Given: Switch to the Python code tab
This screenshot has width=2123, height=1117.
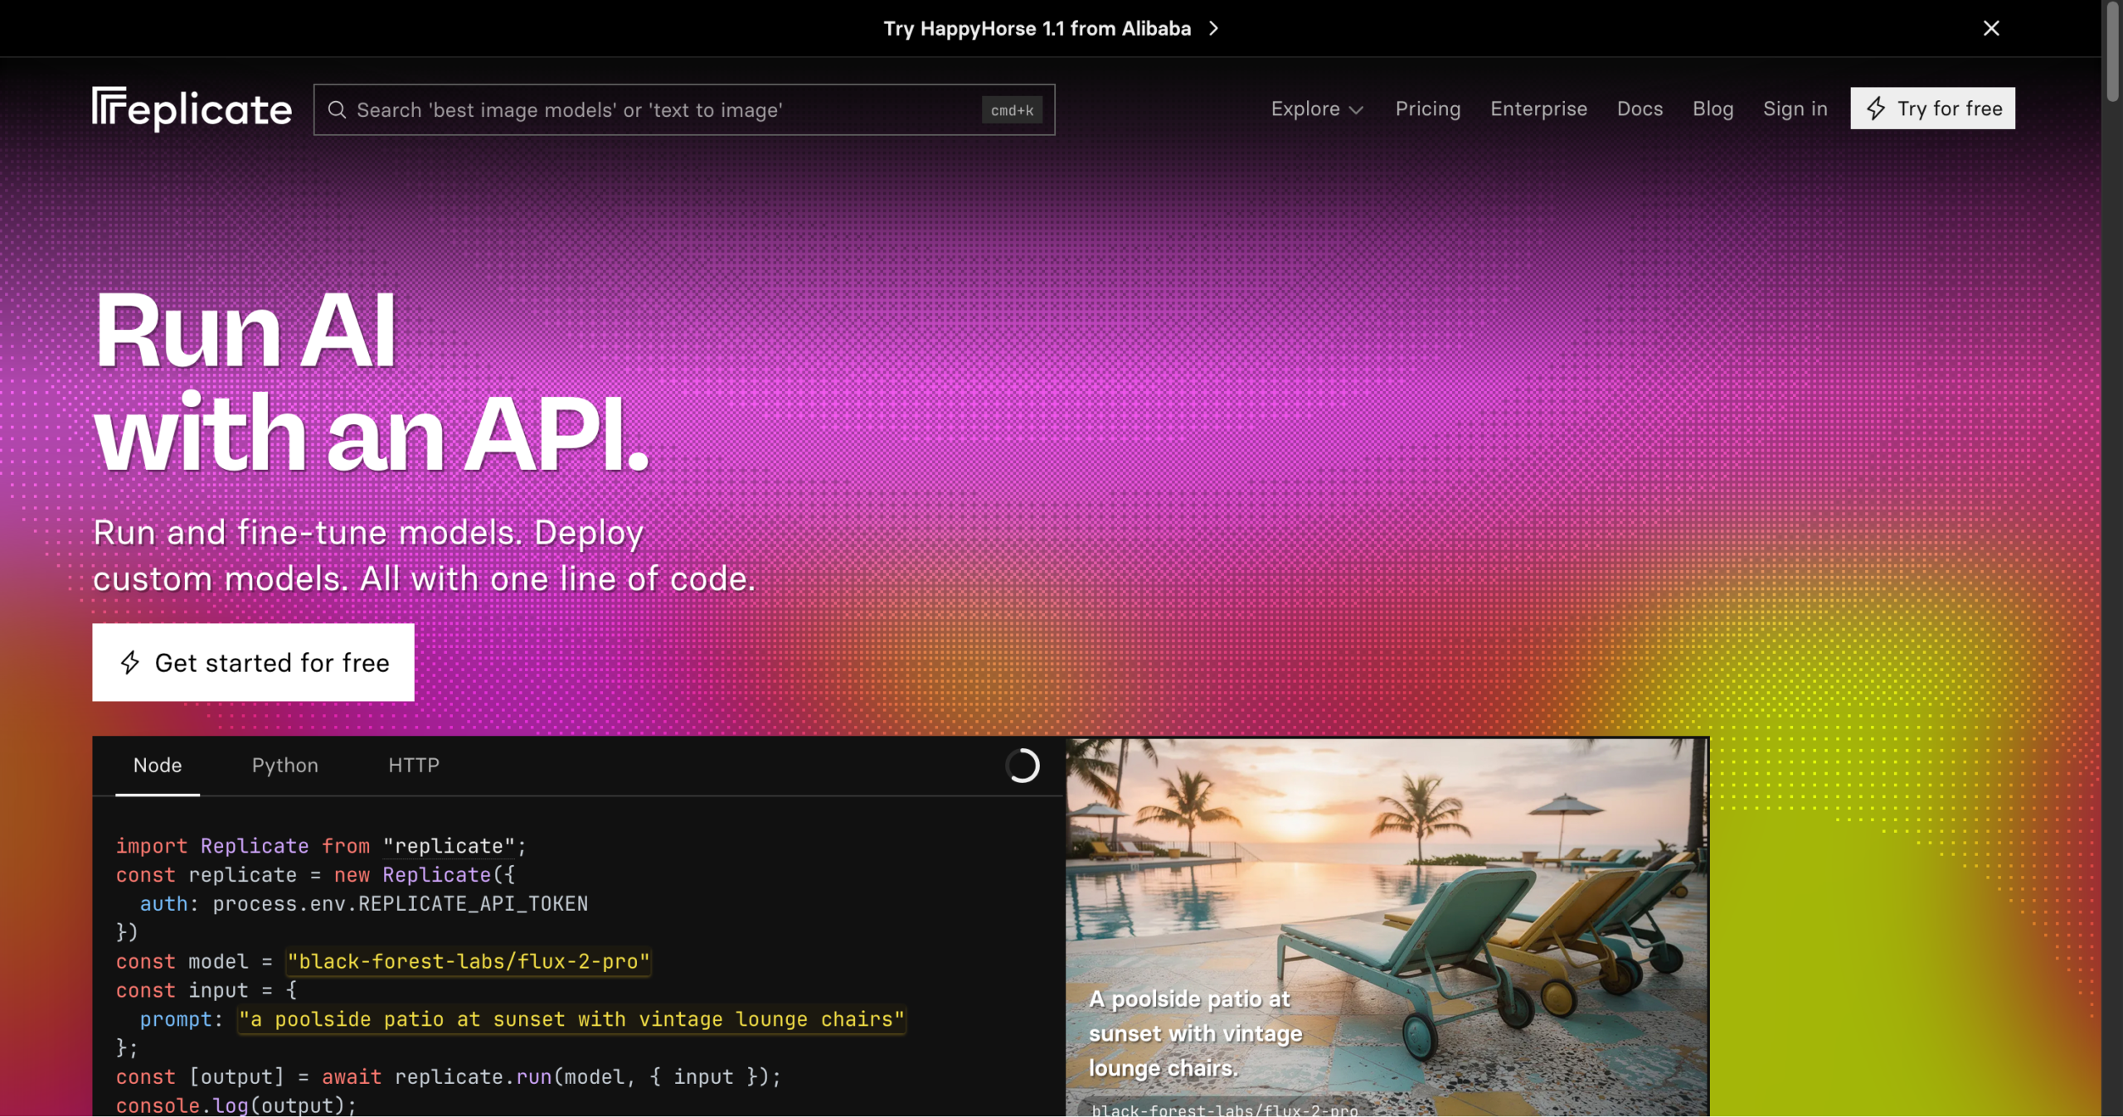Looking at the screenshot, I should point(285,765).
